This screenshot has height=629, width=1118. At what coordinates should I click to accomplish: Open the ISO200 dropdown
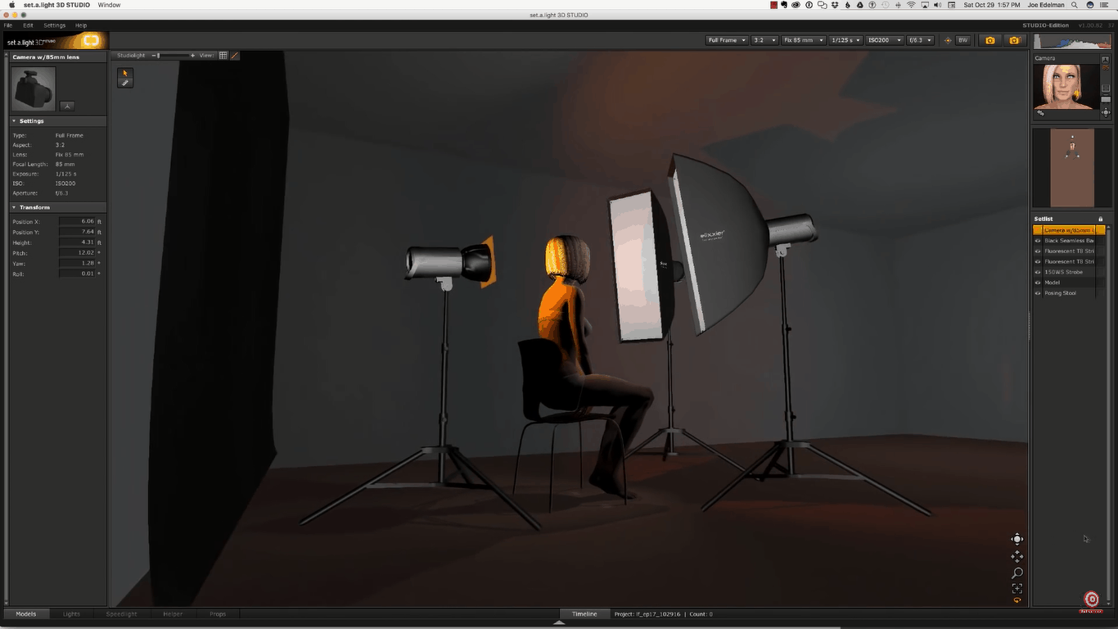[x=885, y=40]
